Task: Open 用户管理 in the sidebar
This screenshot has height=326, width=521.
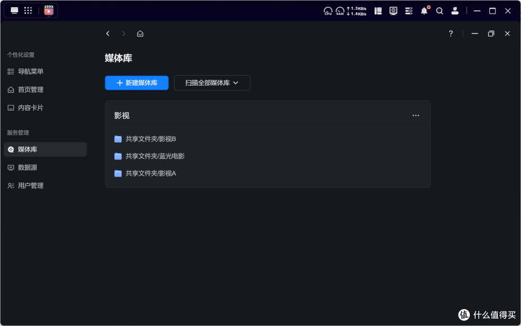Action: coord(45,185)
